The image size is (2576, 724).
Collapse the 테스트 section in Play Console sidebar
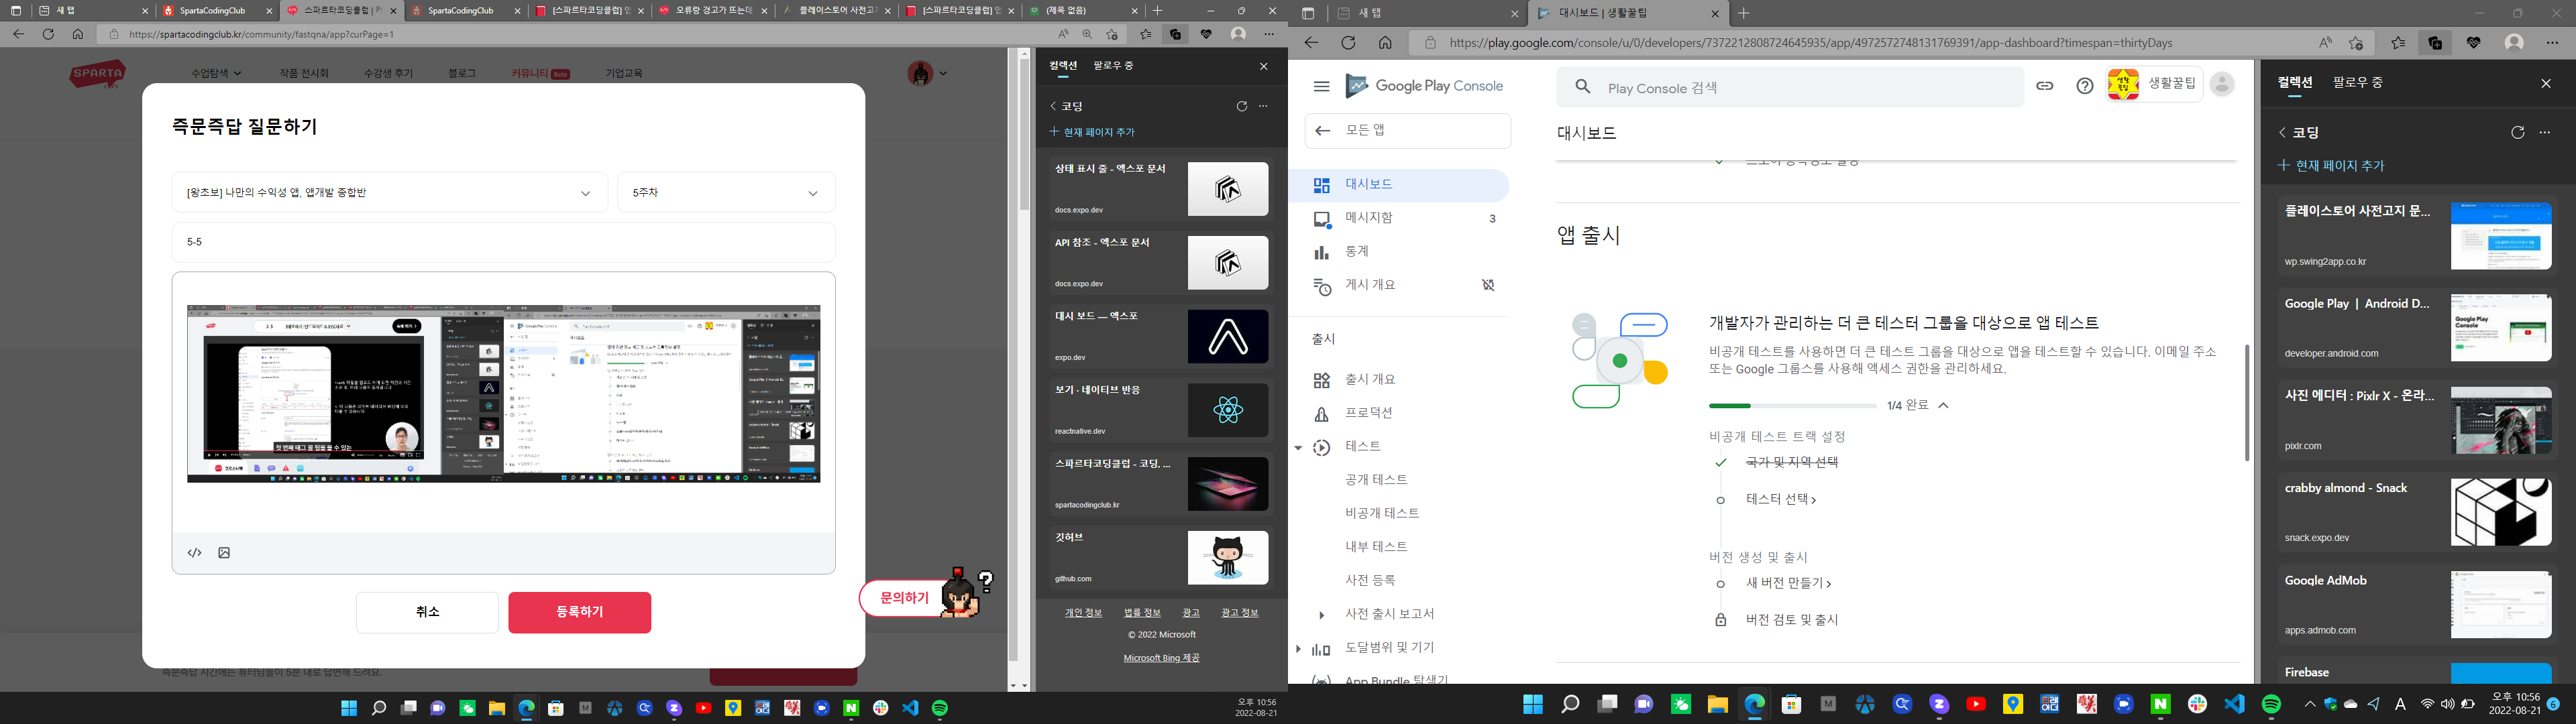pyautogui.click(x=1298, y=447)
